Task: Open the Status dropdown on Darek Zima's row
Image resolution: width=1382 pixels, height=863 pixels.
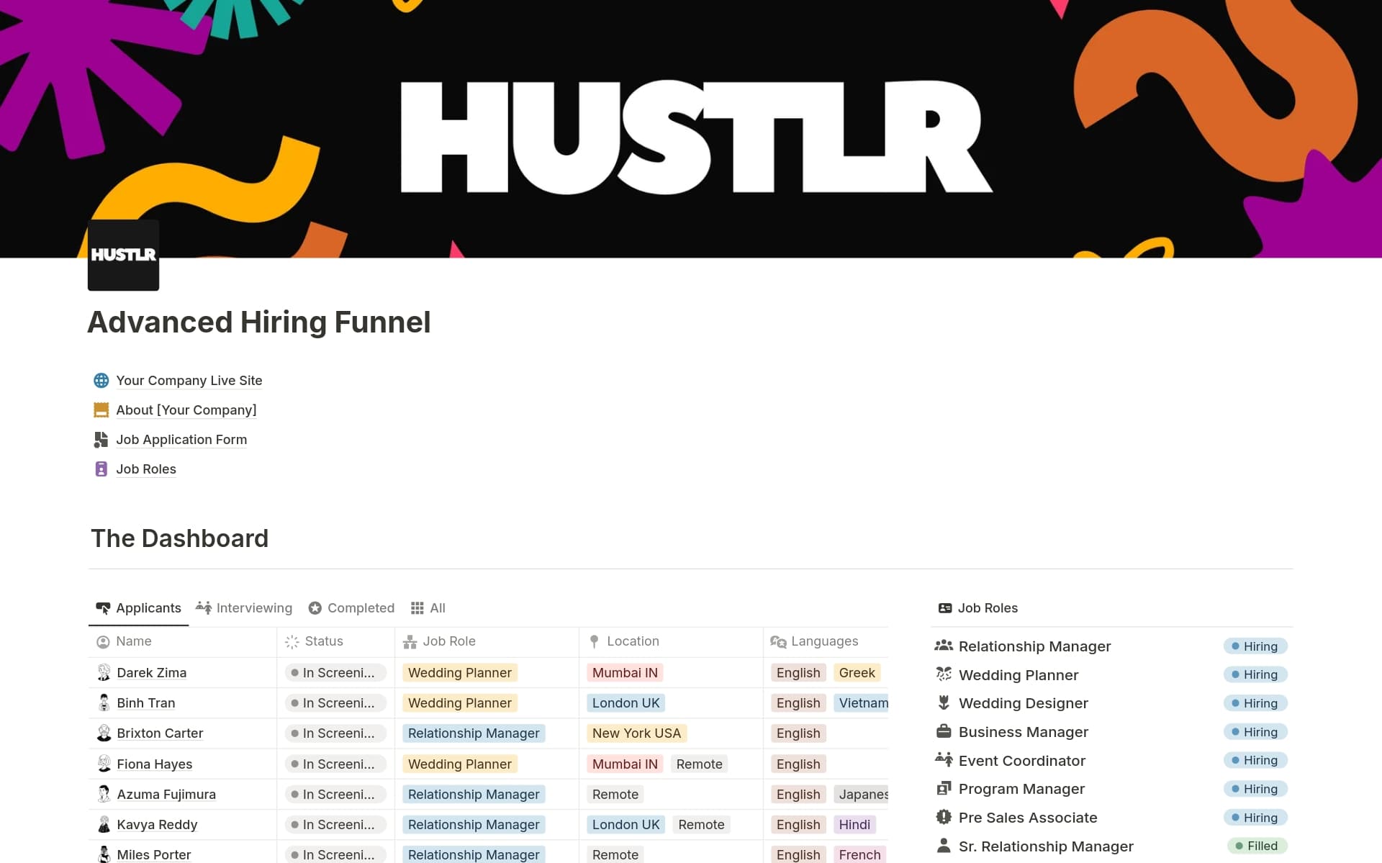Action: (337, 672)
